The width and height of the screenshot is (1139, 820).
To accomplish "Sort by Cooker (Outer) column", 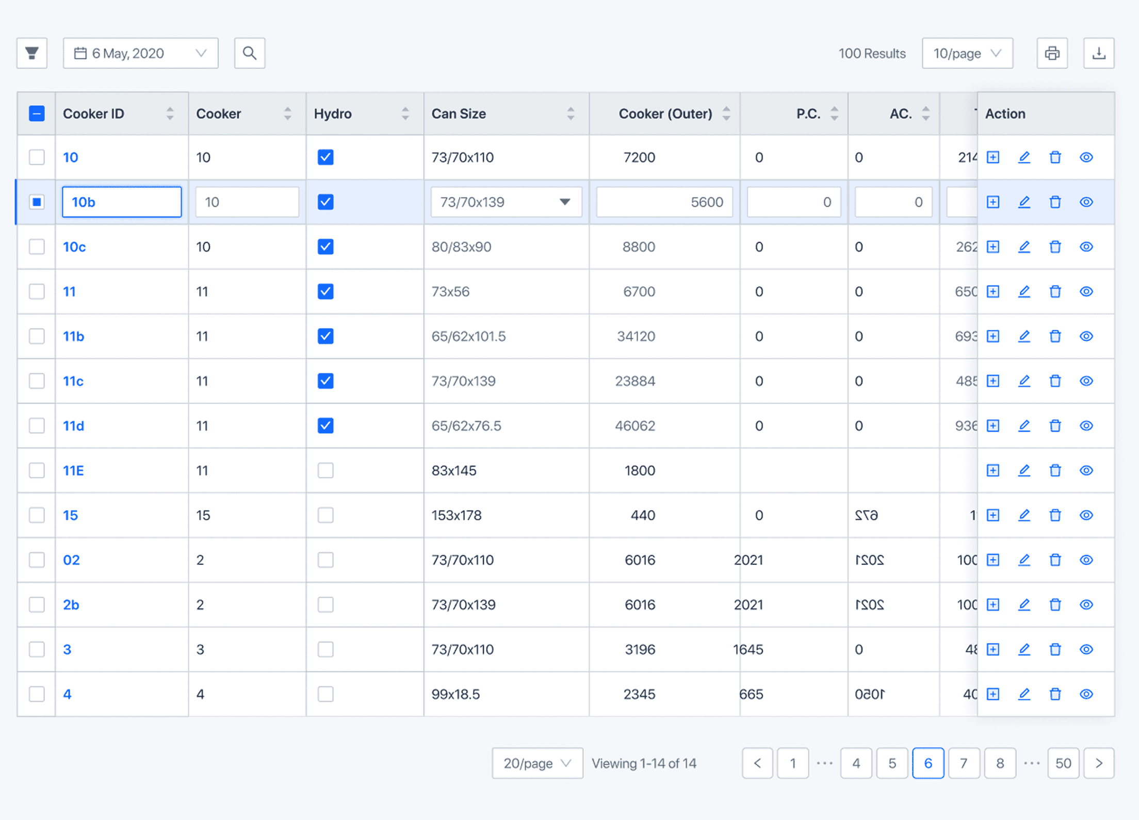I will coord(726,113).
